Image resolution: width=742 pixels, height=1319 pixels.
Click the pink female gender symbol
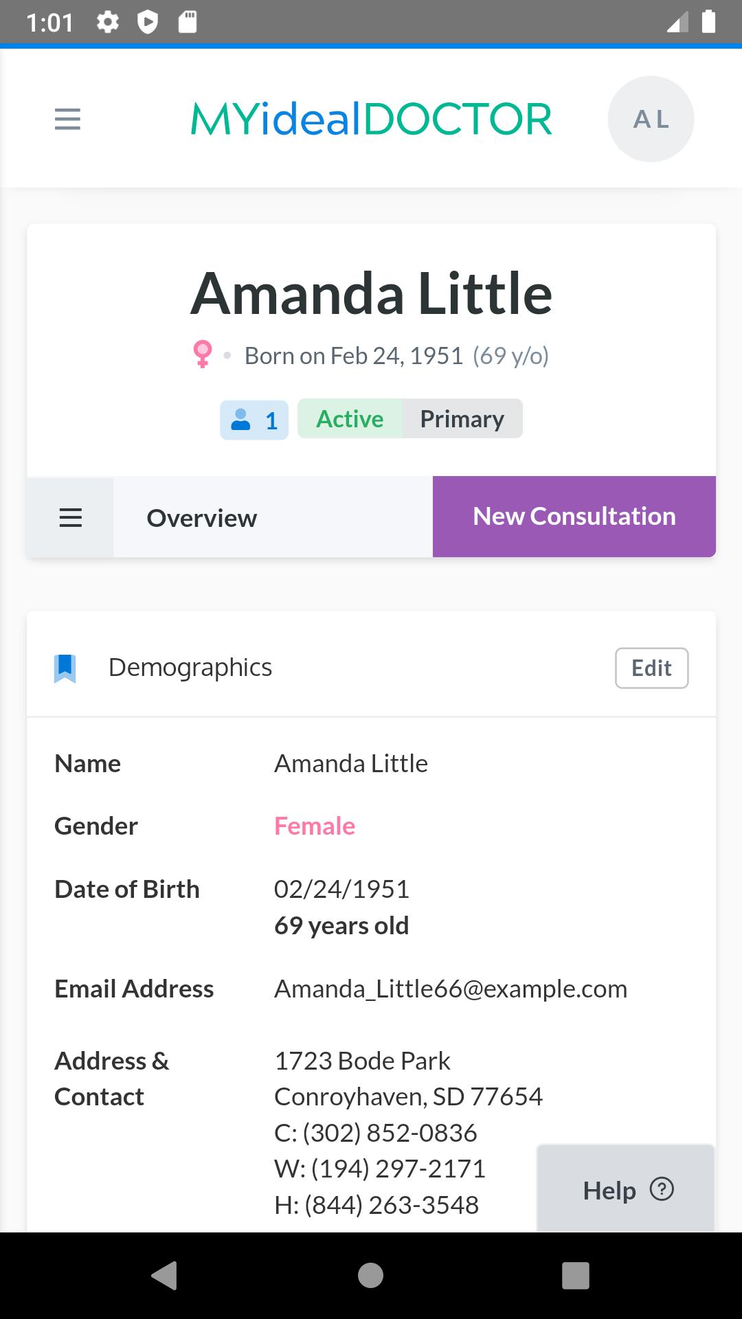pos(203,354)
